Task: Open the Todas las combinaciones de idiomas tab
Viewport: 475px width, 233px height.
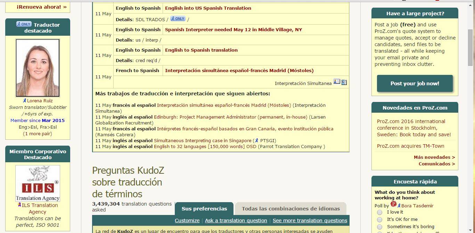Action: tap(291, 209)
